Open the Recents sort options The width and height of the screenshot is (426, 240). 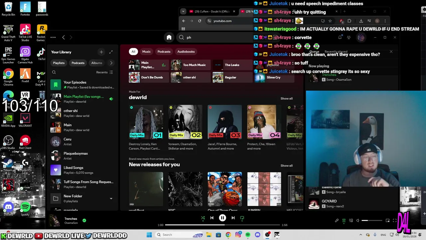(105, 72)
